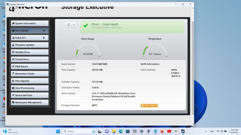Click the briefcase icon beside Namespace Management
Viewport: 241px width, 135px height.
[x=13, y=102]
